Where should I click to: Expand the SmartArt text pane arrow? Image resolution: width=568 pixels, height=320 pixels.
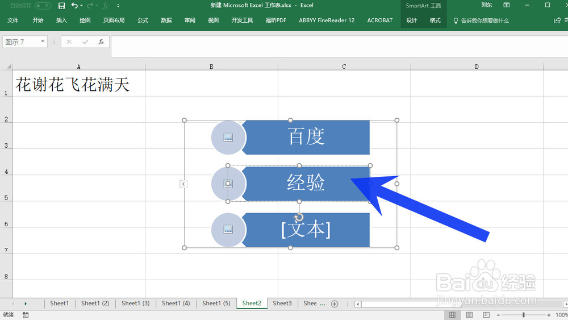pos(183,184)
